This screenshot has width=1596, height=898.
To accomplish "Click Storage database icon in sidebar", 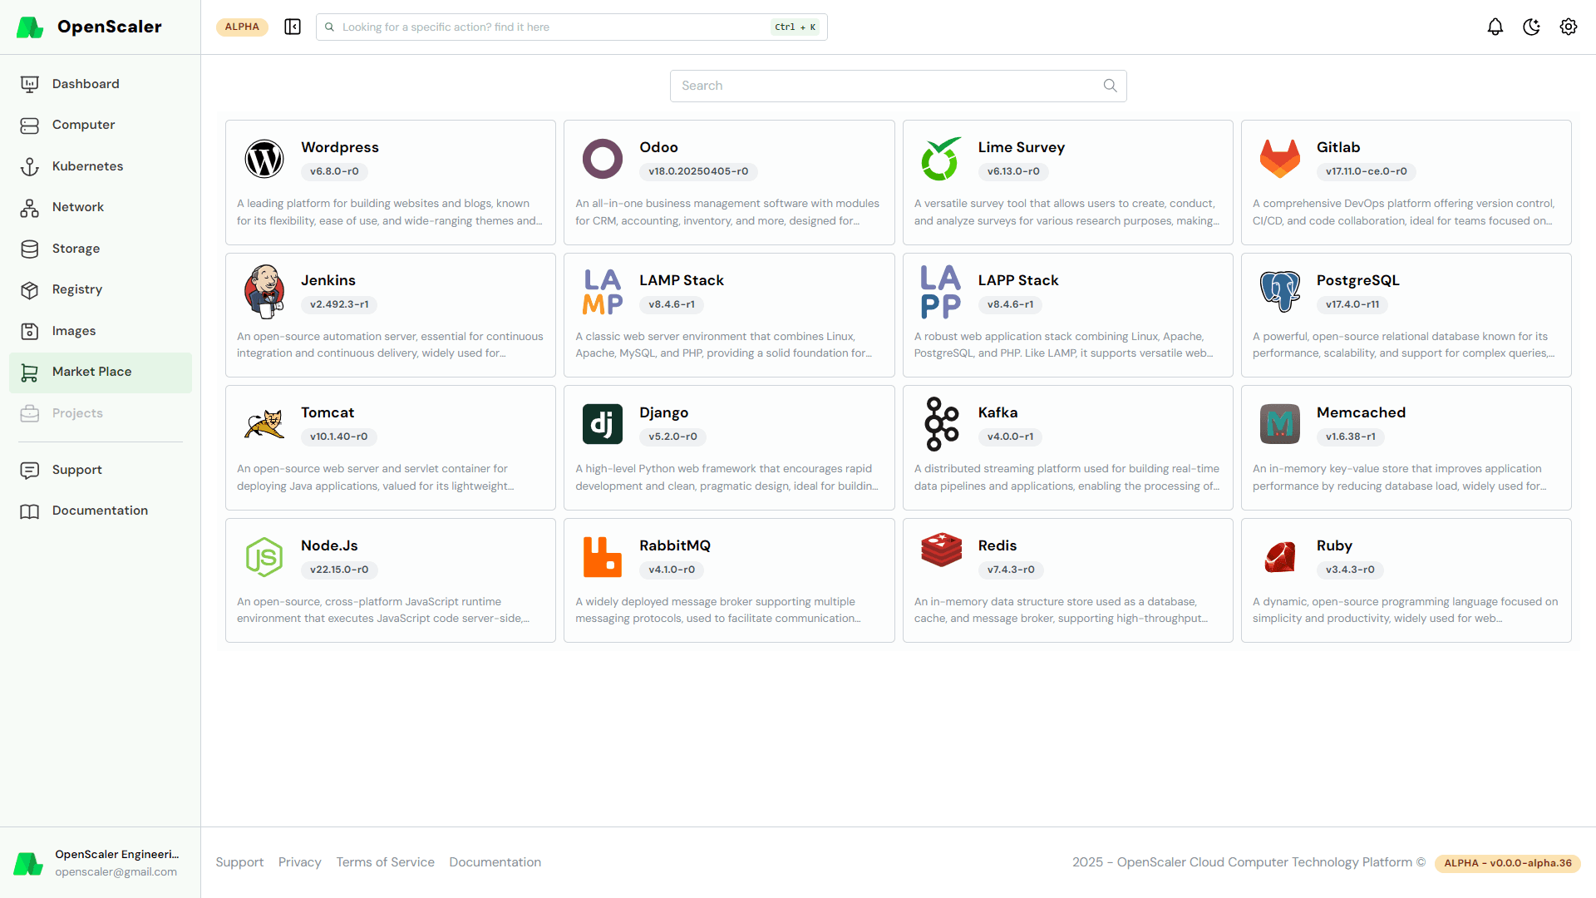I will coord(30,249).
